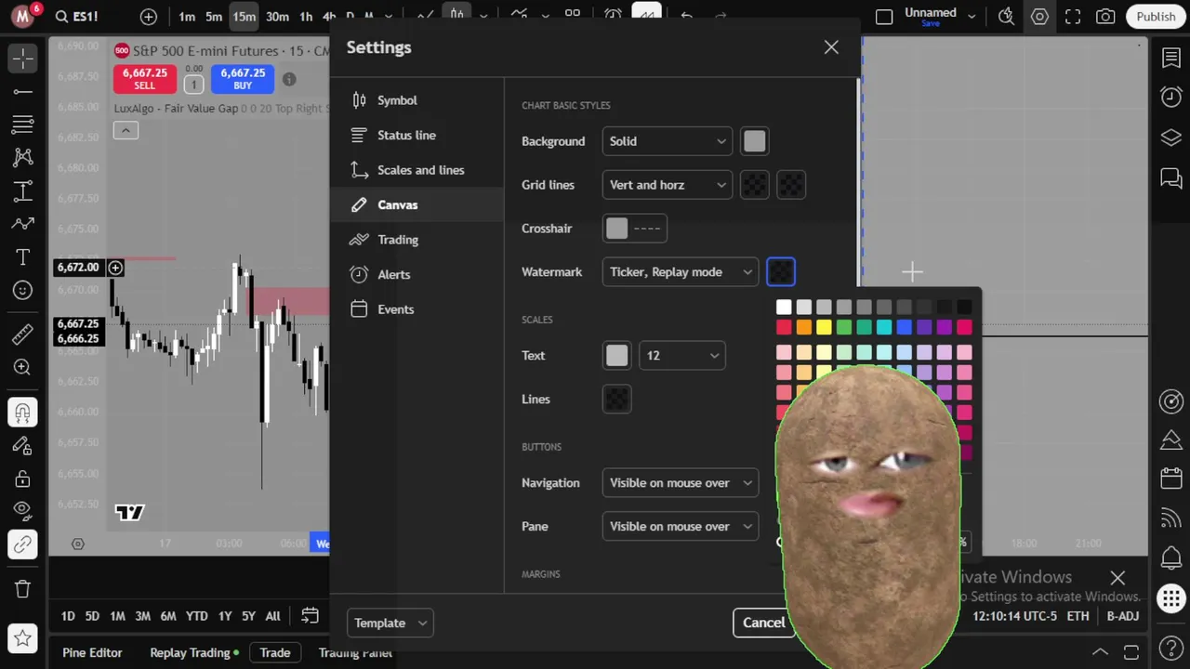The image size is (1190, 669).
Task: Toggle magnet mode
Action: 22,412
